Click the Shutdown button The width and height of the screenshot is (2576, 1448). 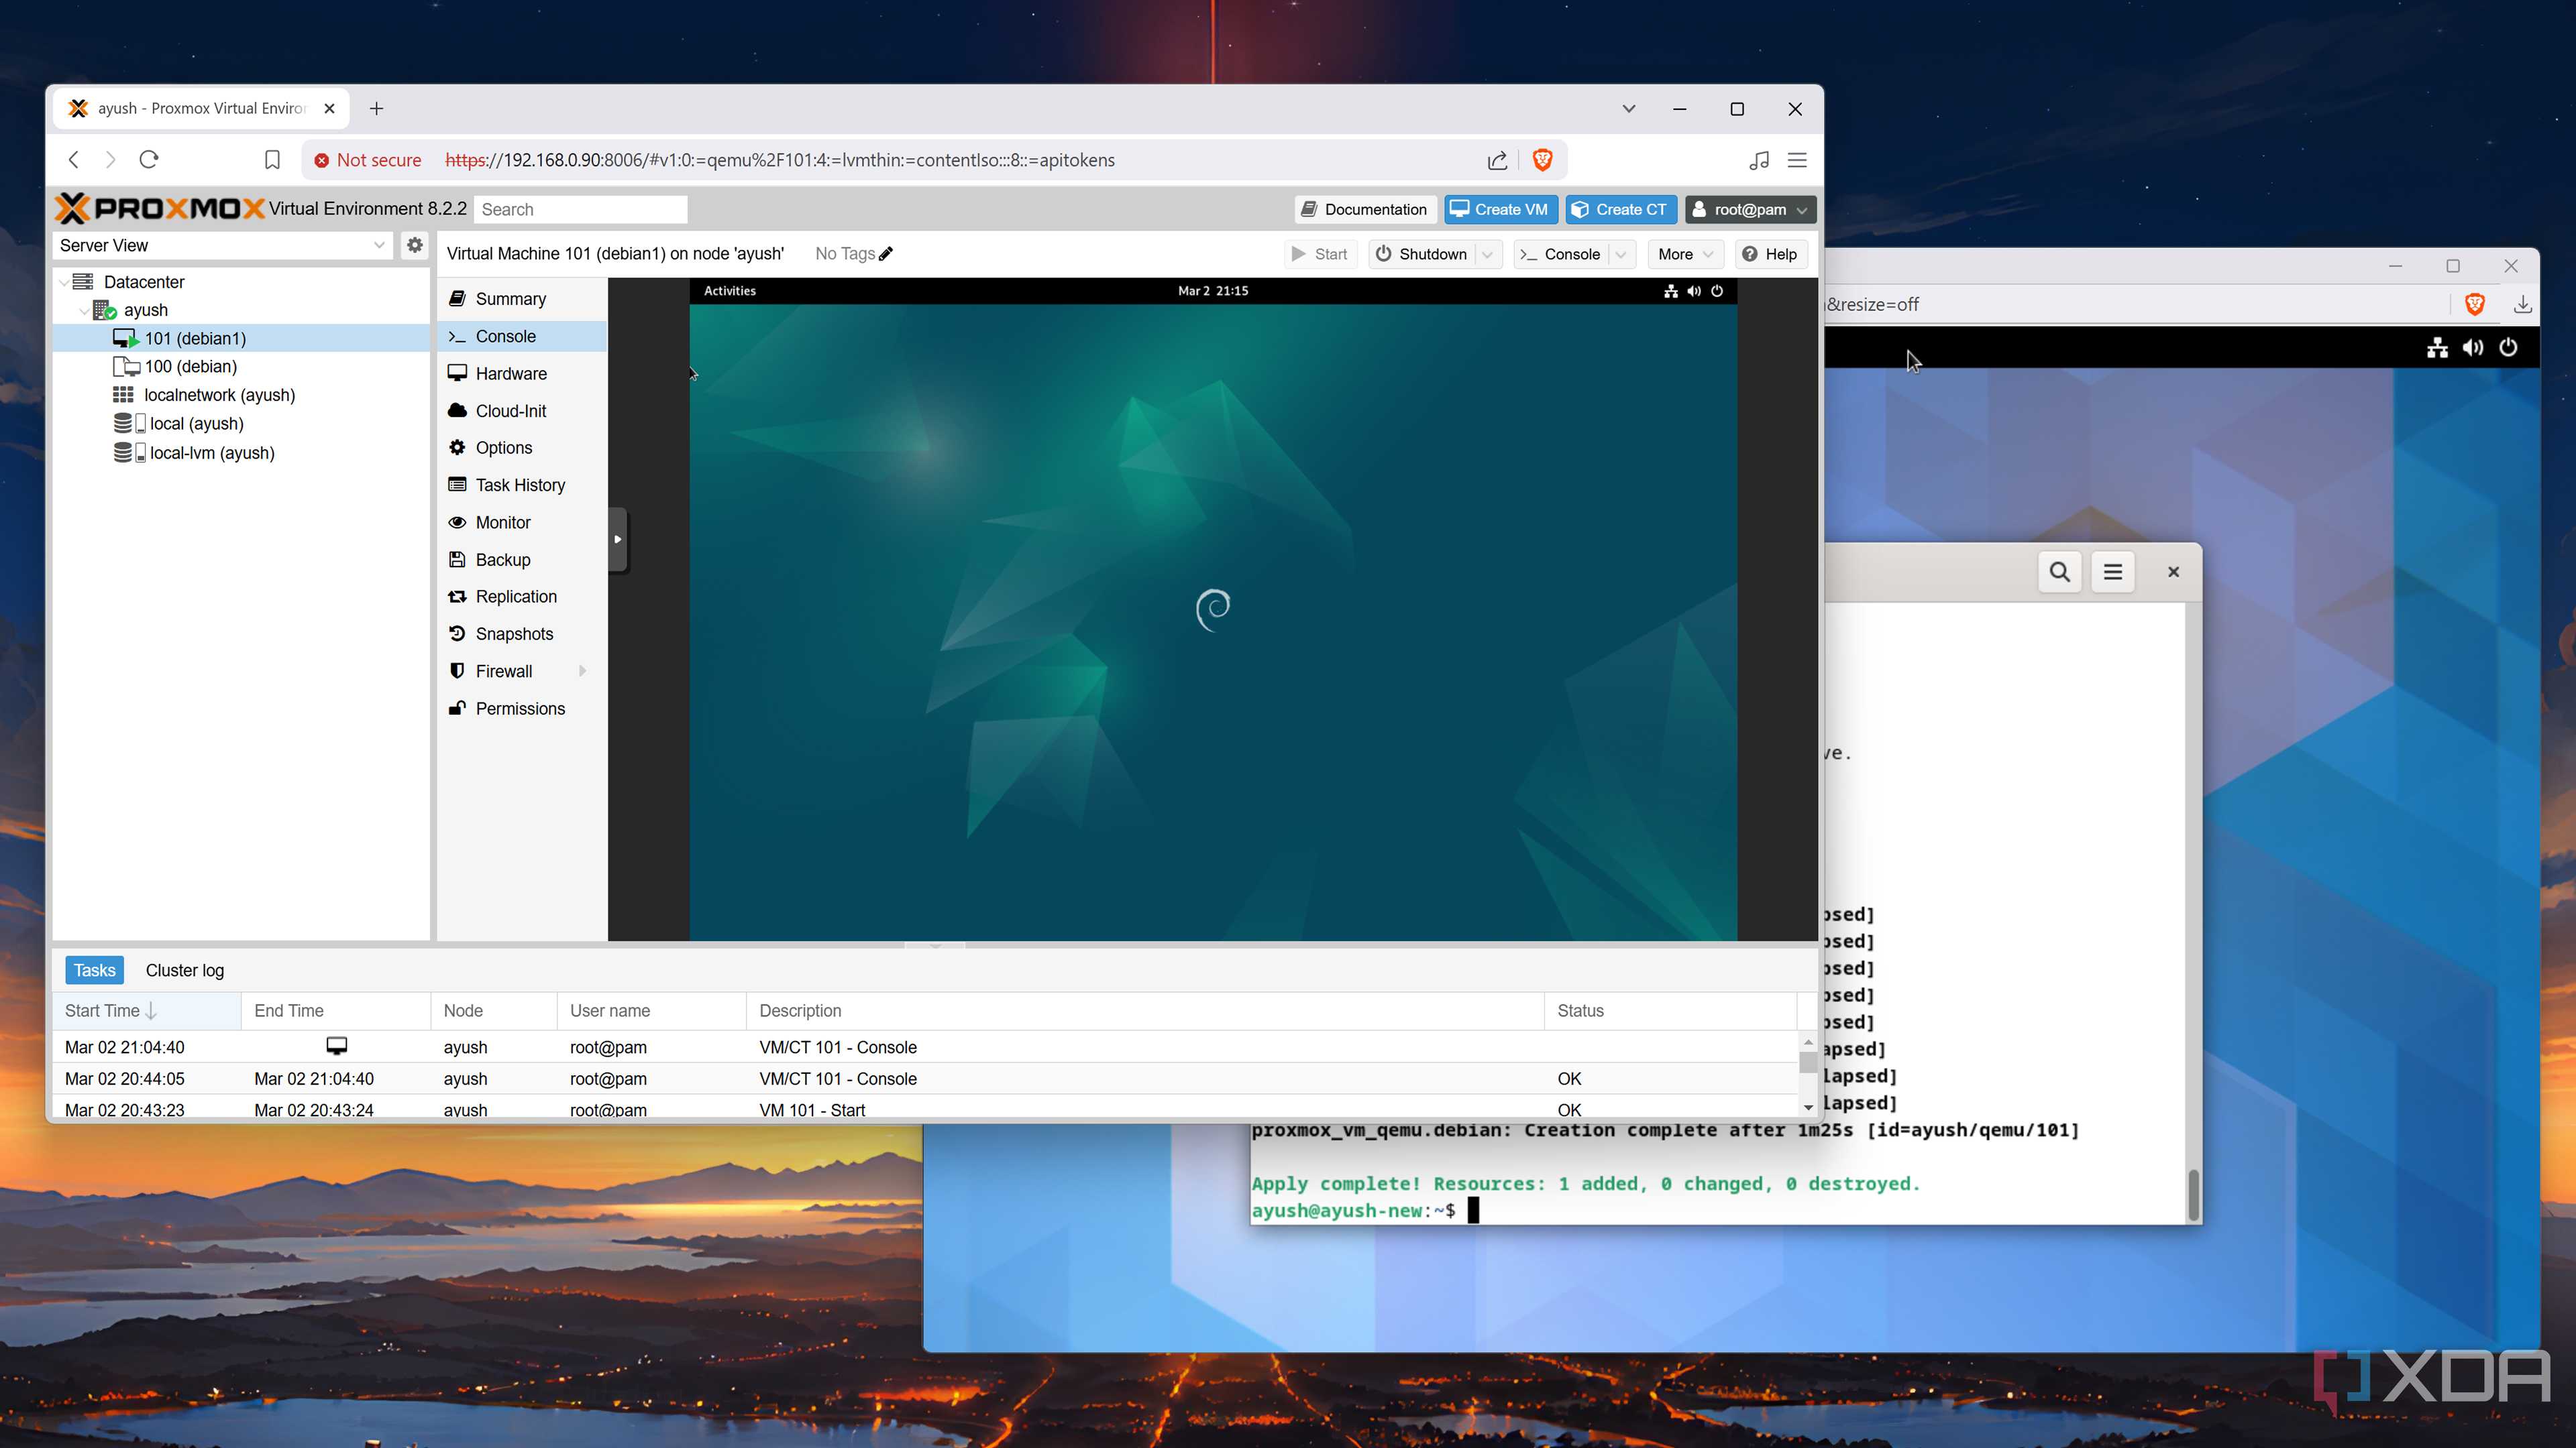pos(1421,254)
